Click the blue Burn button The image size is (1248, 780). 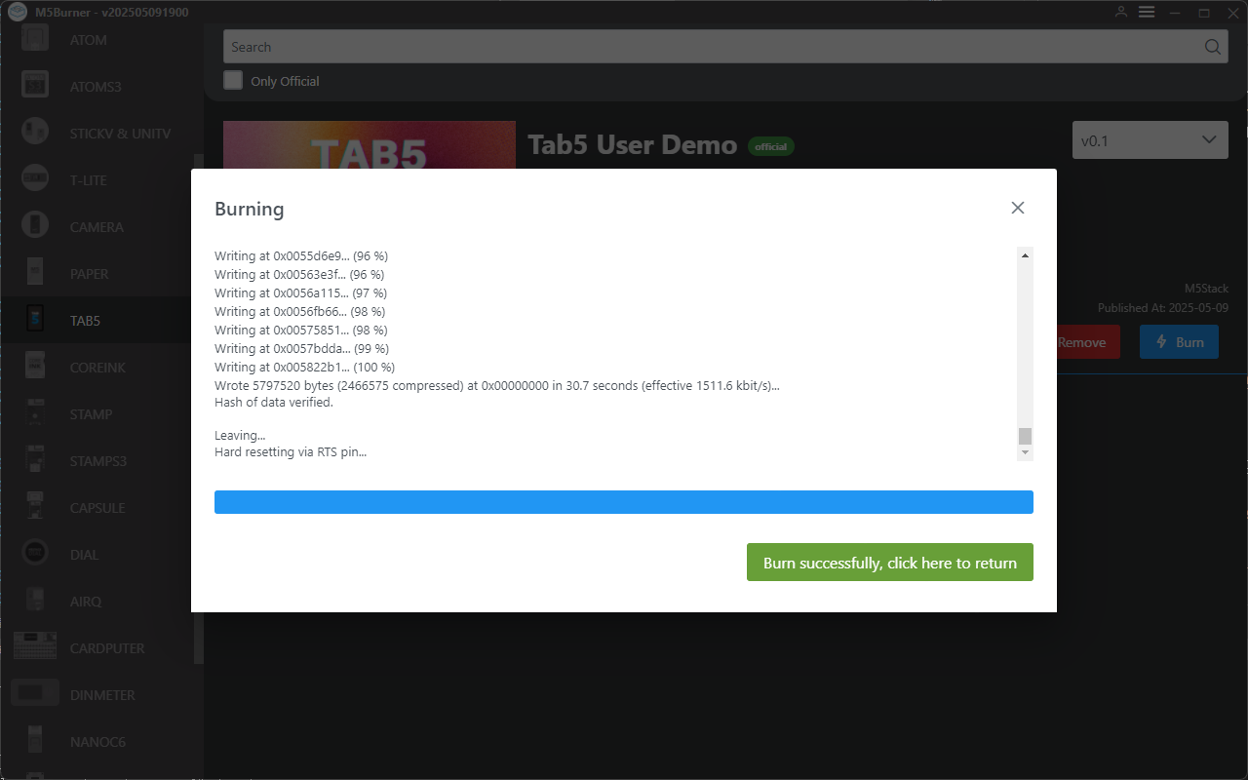(x=1179, y=342)
